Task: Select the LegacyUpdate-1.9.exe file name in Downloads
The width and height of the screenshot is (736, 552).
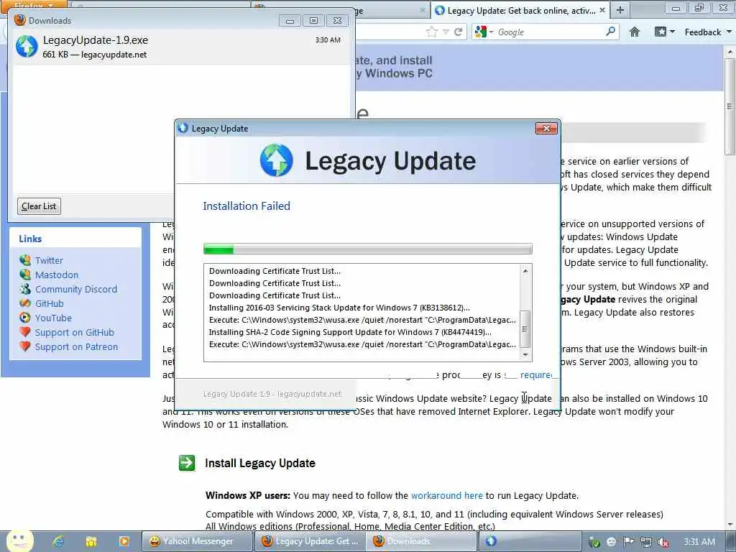Action: coord(96,40)
